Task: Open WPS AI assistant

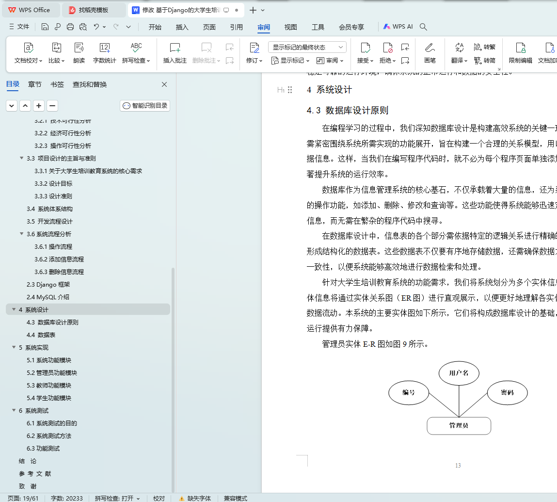Action: [398, 27]
